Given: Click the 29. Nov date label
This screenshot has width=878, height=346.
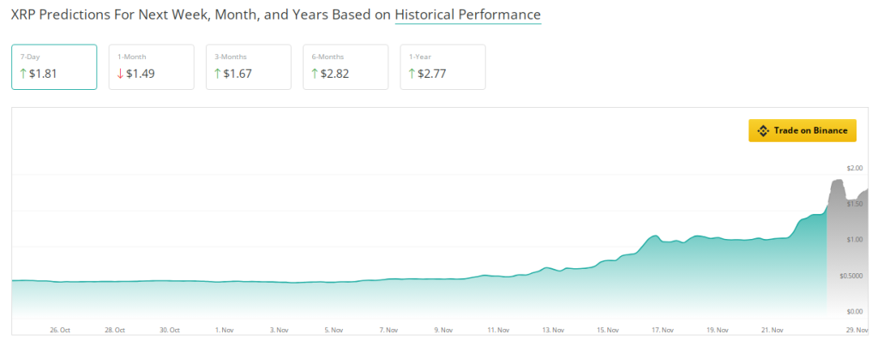Looking at the screenshot, I should pos(858,329).
